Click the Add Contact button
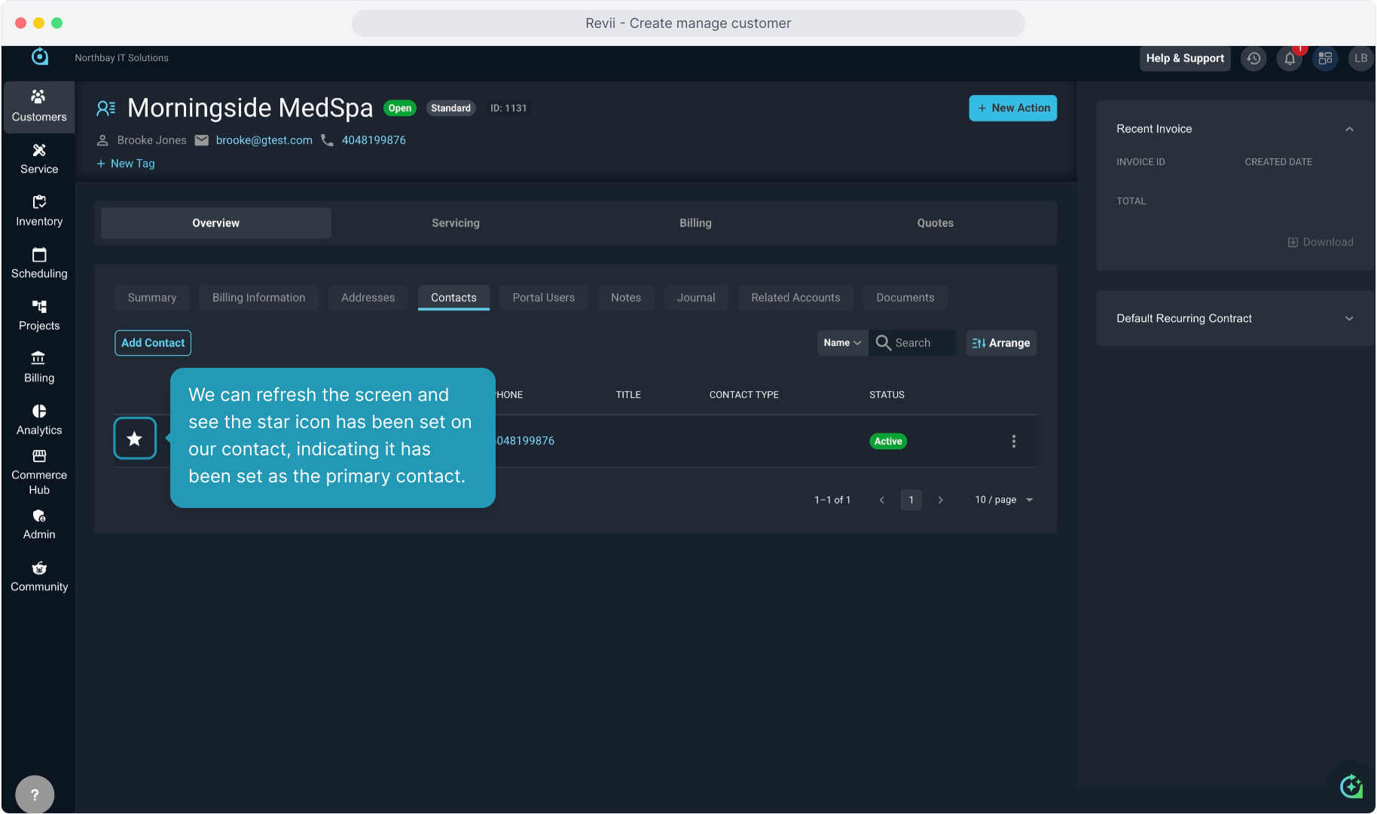The image size is (1377, 814). 153,343
